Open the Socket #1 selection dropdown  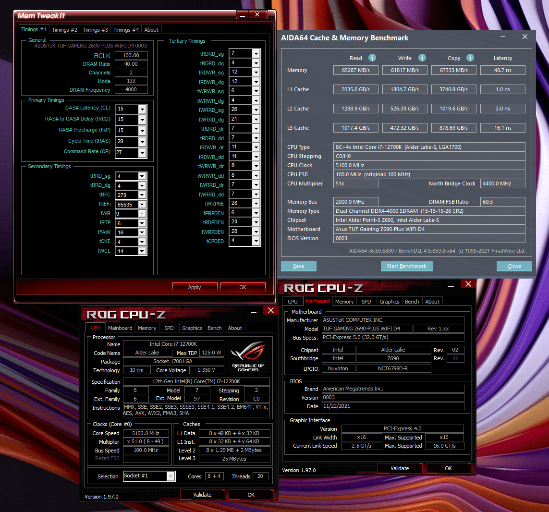(x=171, y=476)
